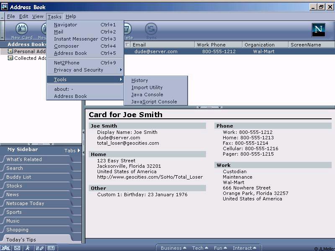Sort contacts by the Work Phone column
This screenshot has width=335, height=251.
[x=218, y=45]
